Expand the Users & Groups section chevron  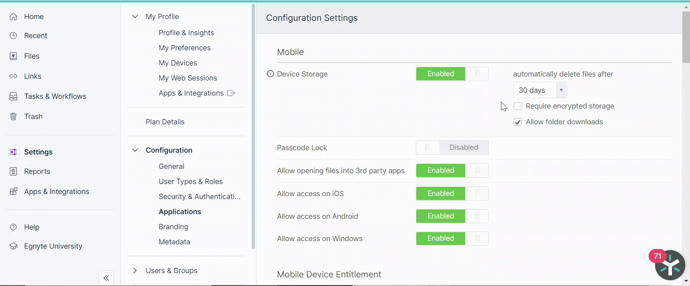pos(135,271)
